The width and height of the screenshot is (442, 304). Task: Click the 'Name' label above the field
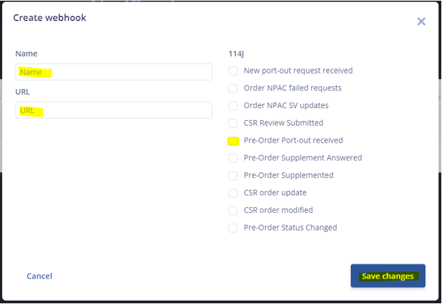click(x=26, y=54)
